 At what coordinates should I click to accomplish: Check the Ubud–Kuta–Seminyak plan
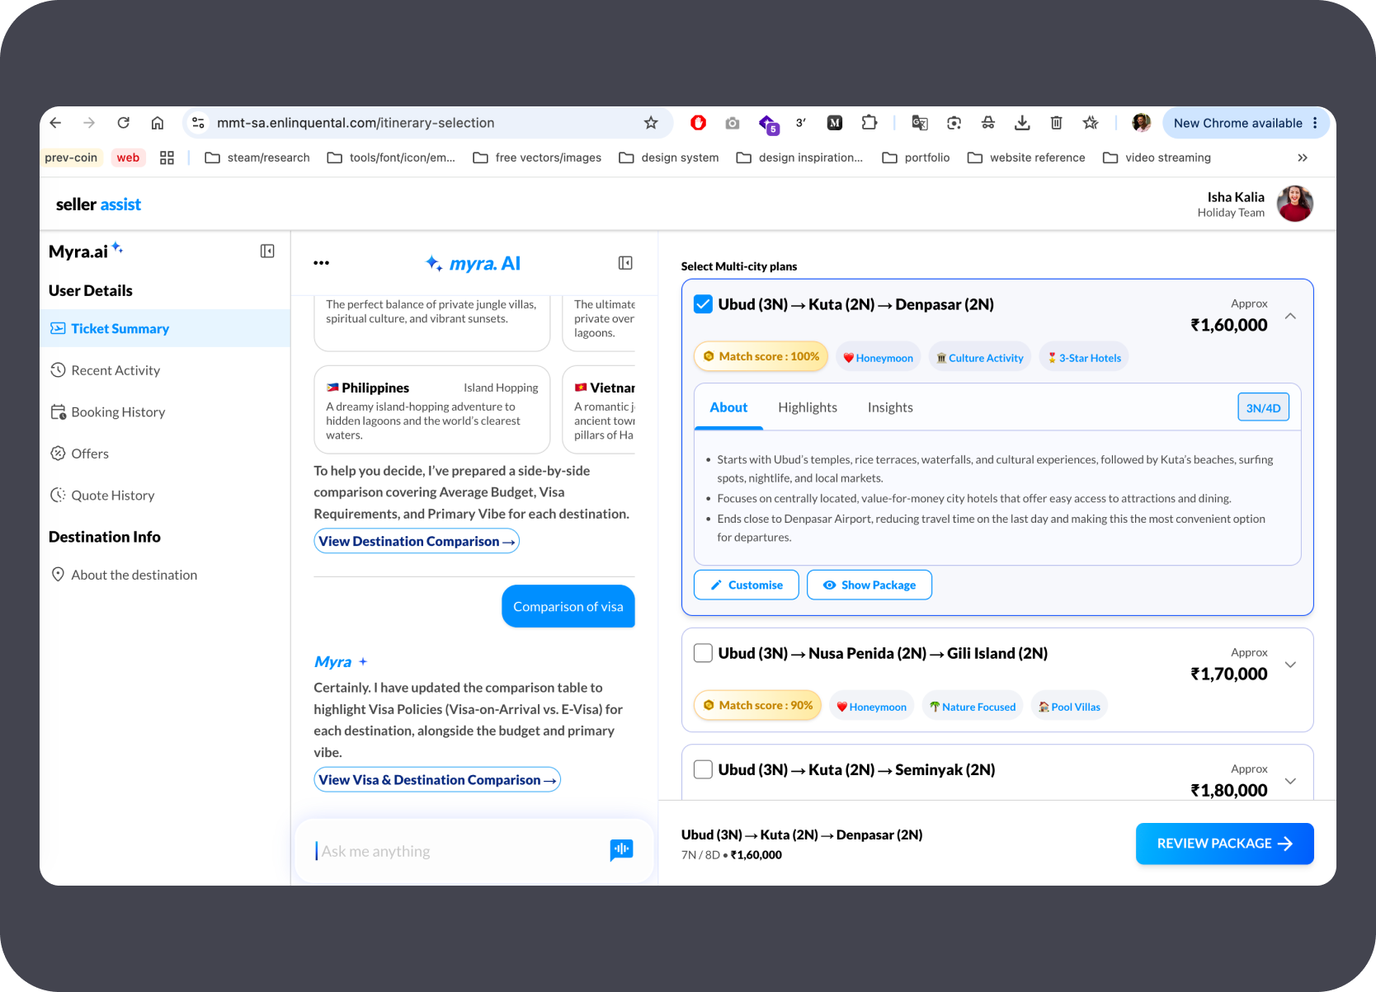[703, 769]
